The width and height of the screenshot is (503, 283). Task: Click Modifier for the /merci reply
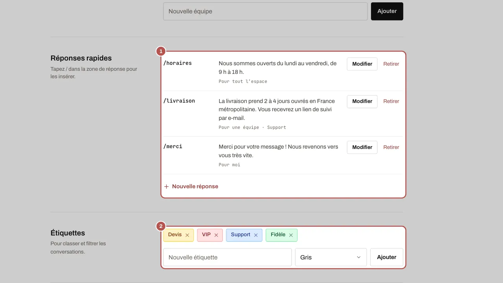pyautogui.click(x=362, y=147)
